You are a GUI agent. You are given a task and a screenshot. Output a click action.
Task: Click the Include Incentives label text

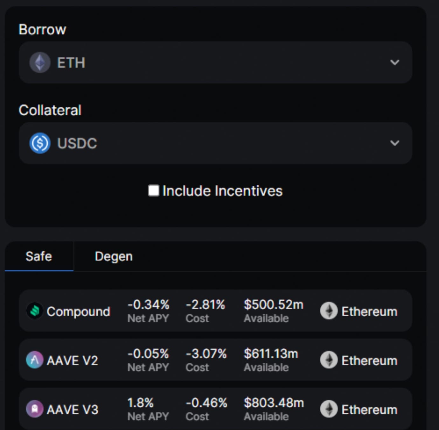222,191
